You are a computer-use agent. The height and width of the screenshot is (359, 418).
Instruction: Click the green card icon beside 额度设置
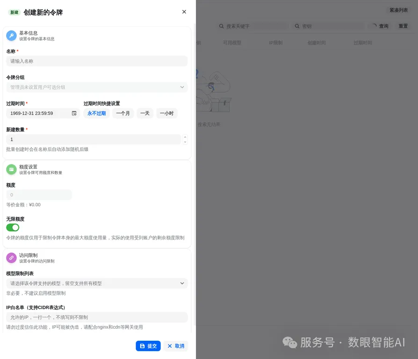click(12, 169)
